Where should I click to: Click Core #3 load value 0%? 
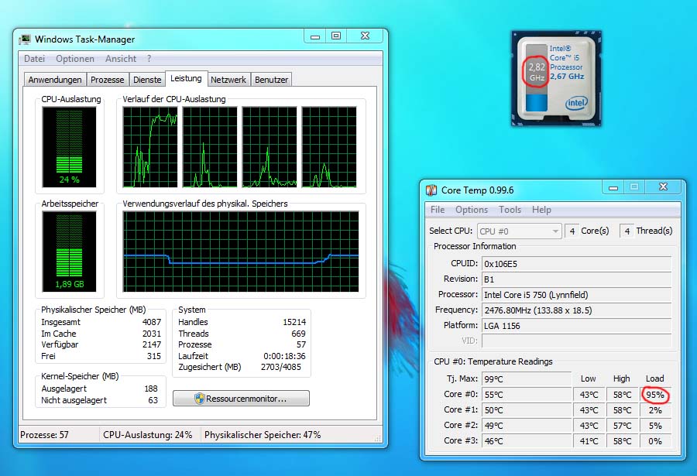click(x=655, y=441)
